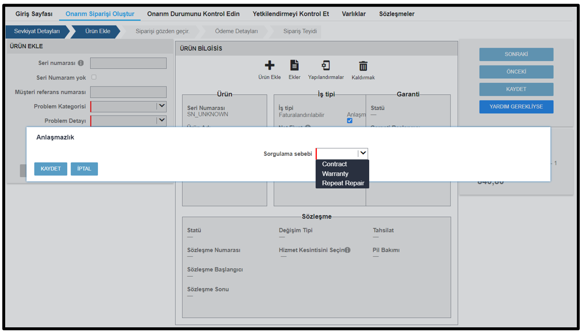
Task: Click Sözleşme Sonu label
Action: pos(208,290)
